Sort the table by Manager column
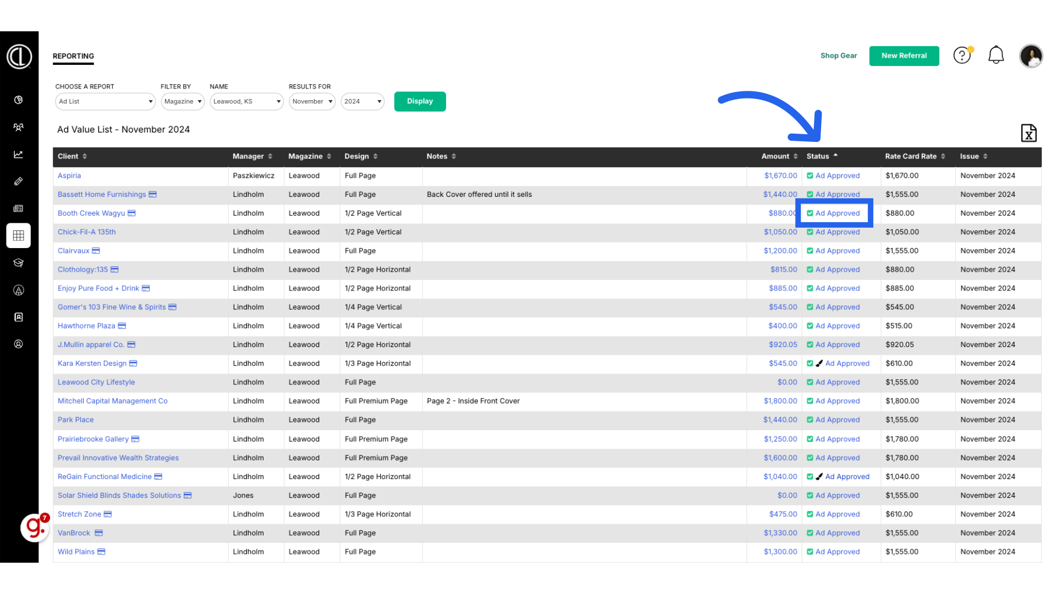This screenshot has height=594, width=1056. 252,156
